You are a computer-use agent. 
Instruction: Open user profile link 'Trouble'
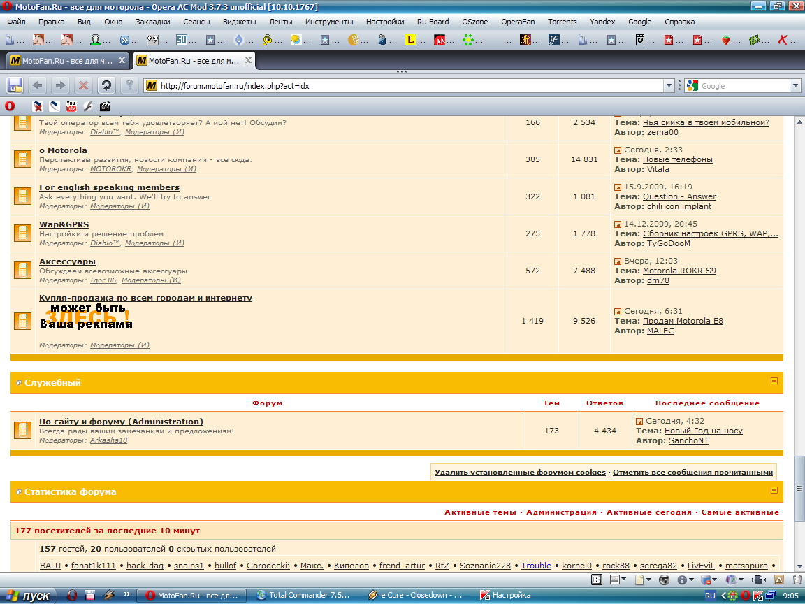(x=536, y=566)
